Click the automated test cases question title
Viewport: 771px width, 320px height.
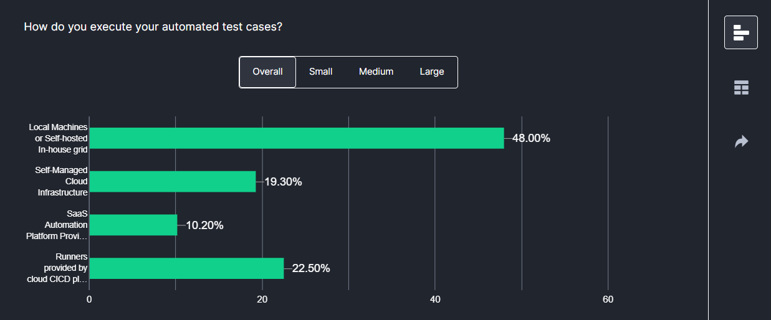click(x=153, y=27)
